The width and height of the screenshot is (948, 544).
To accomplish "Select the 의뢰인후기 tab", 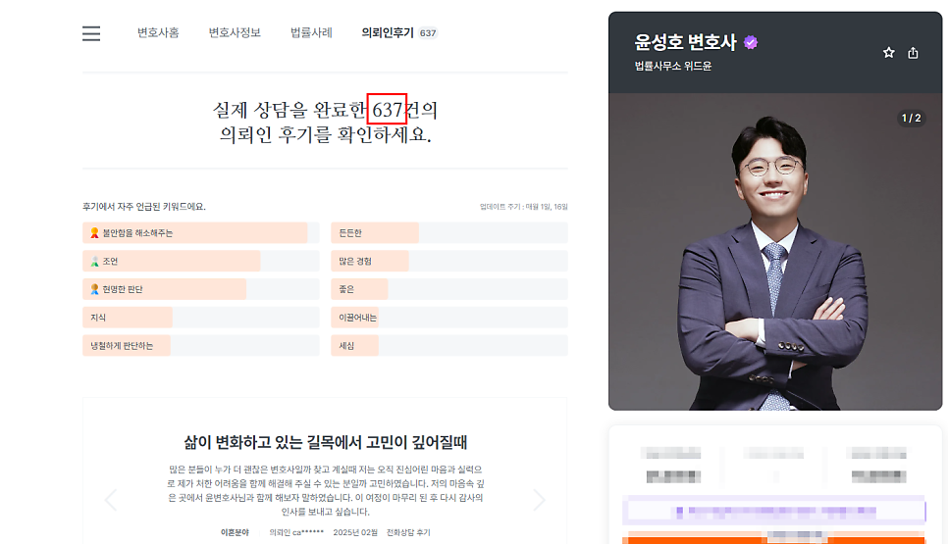I will (388, 32).
